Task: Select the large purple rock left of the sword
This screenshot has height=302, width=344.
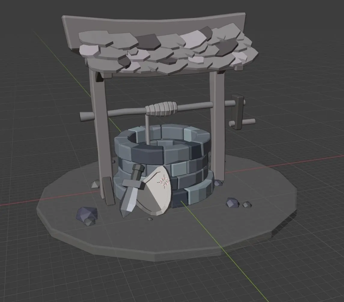Action: tap(87, 214)
